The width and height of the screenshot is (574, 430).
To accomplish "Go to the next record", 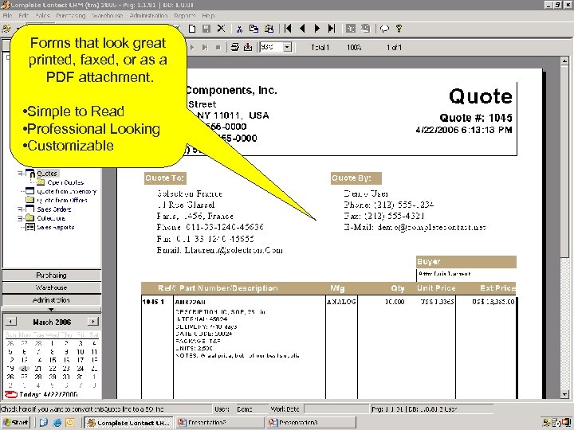I will [317, 29].
